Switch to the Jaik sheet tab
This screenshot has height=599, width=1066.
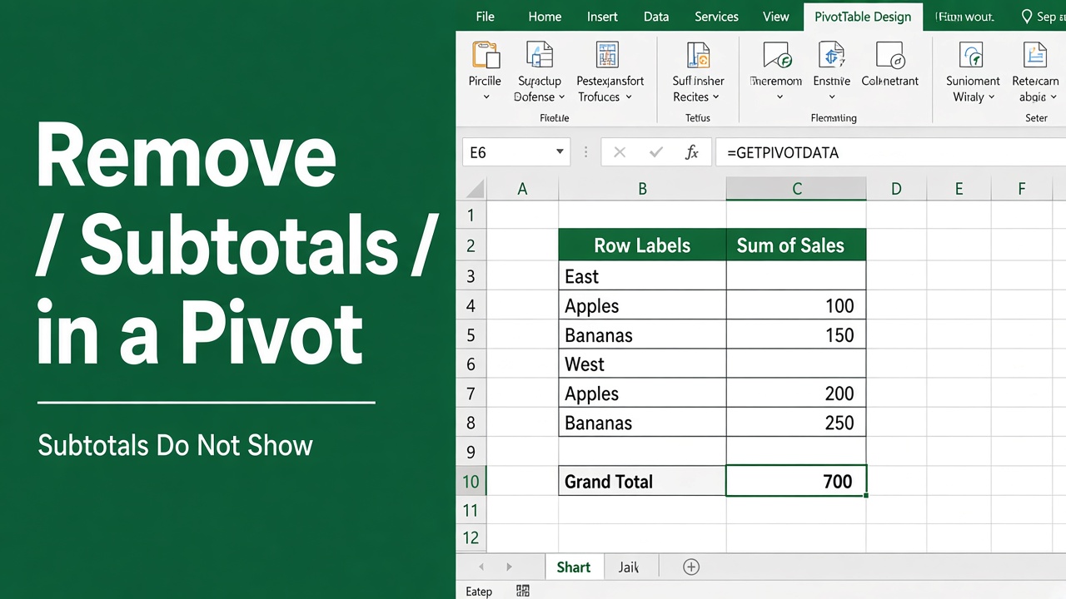629,567
